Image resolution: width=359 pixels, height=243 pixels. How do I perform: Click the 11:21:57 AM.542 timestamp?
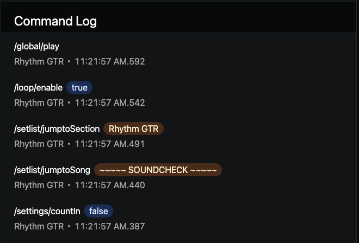pyautogui.click(x=110, y=103)
